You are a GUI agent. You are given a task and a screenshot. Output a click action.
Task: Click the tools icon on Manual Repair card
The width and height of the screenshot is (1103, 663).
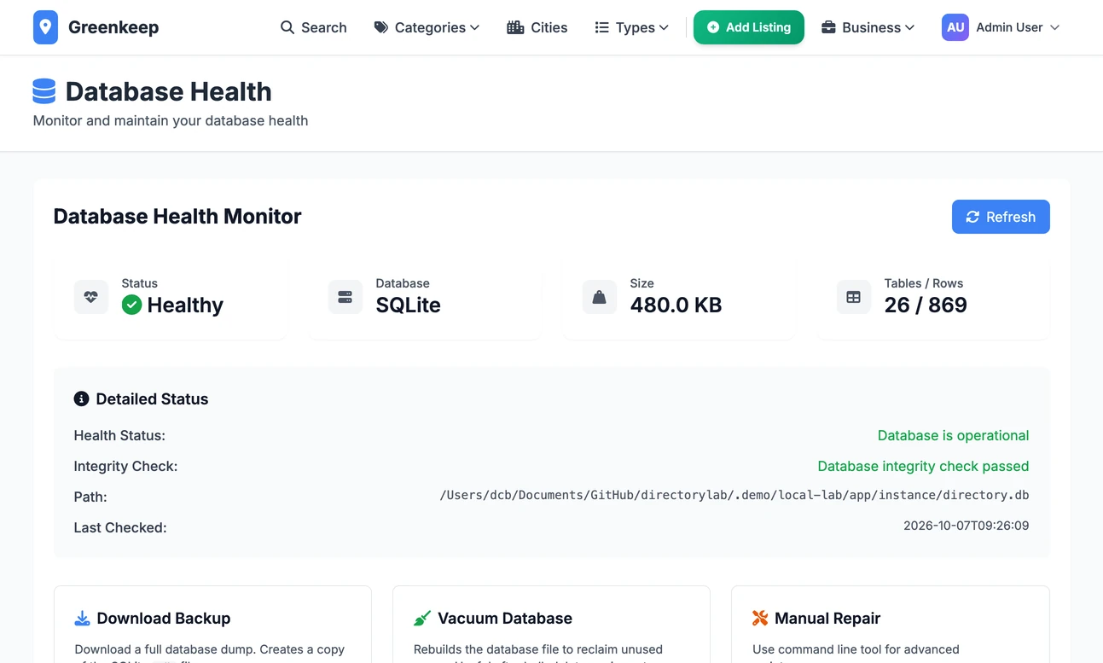coord(761,618)
